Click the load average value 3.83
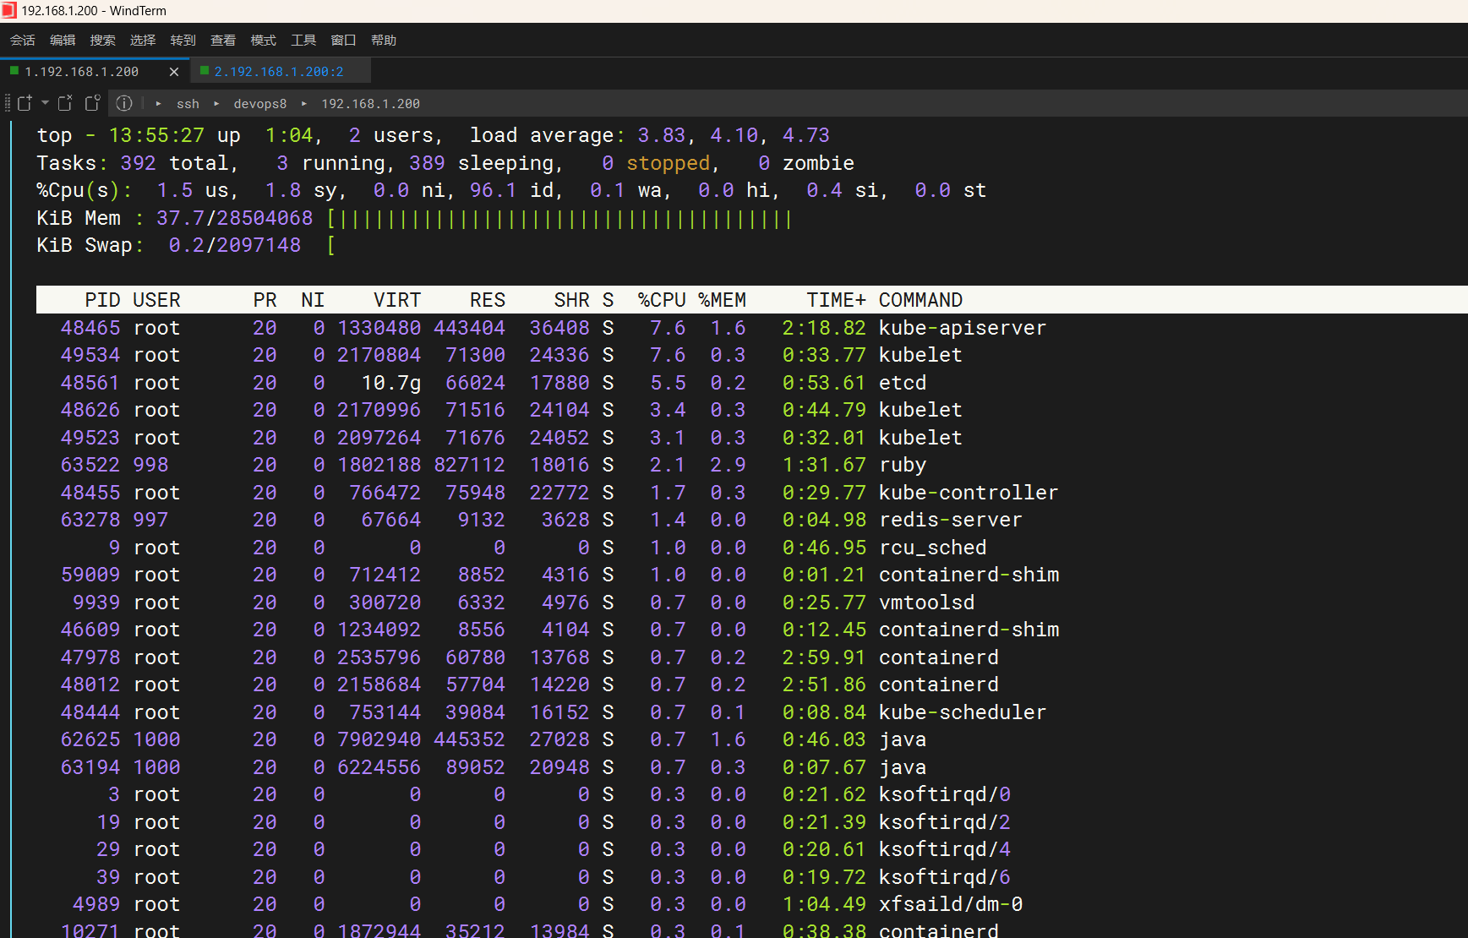 (x=661, y=135)
